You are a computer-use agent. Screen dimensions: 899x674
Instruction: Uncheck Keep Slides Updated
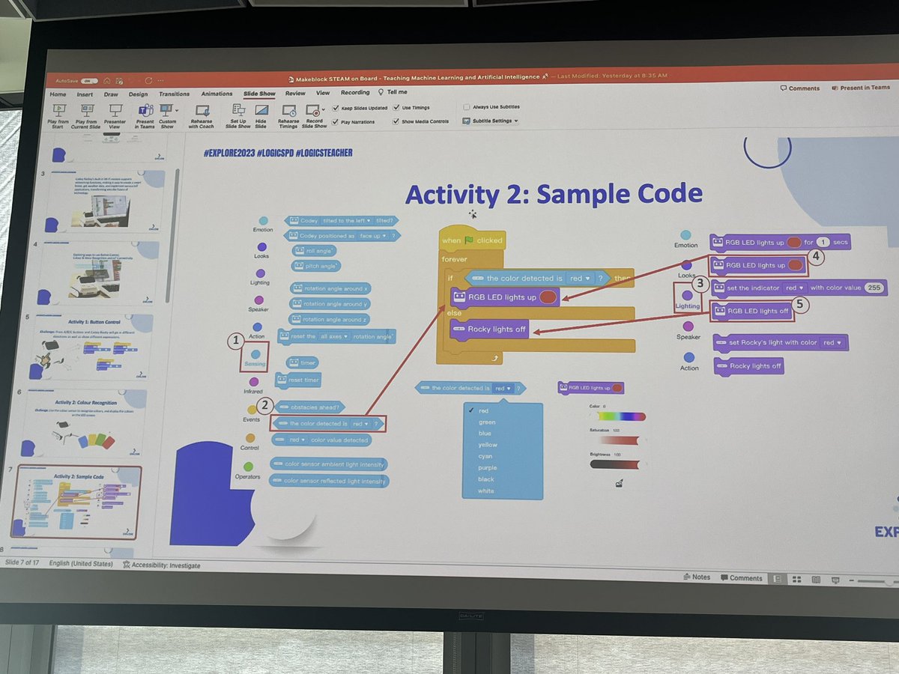335,108
